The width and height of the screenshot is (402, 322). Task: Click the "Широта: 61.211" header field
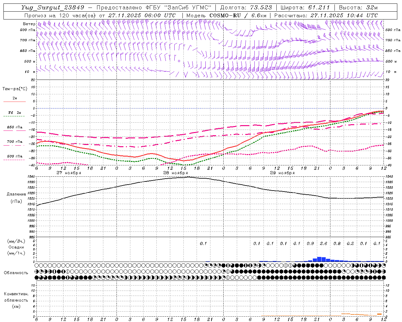[x=305, y=8]
